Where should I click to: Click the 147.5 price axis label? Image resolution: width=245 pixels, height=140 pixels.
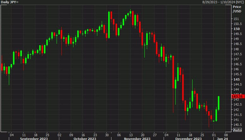[237, 54]
